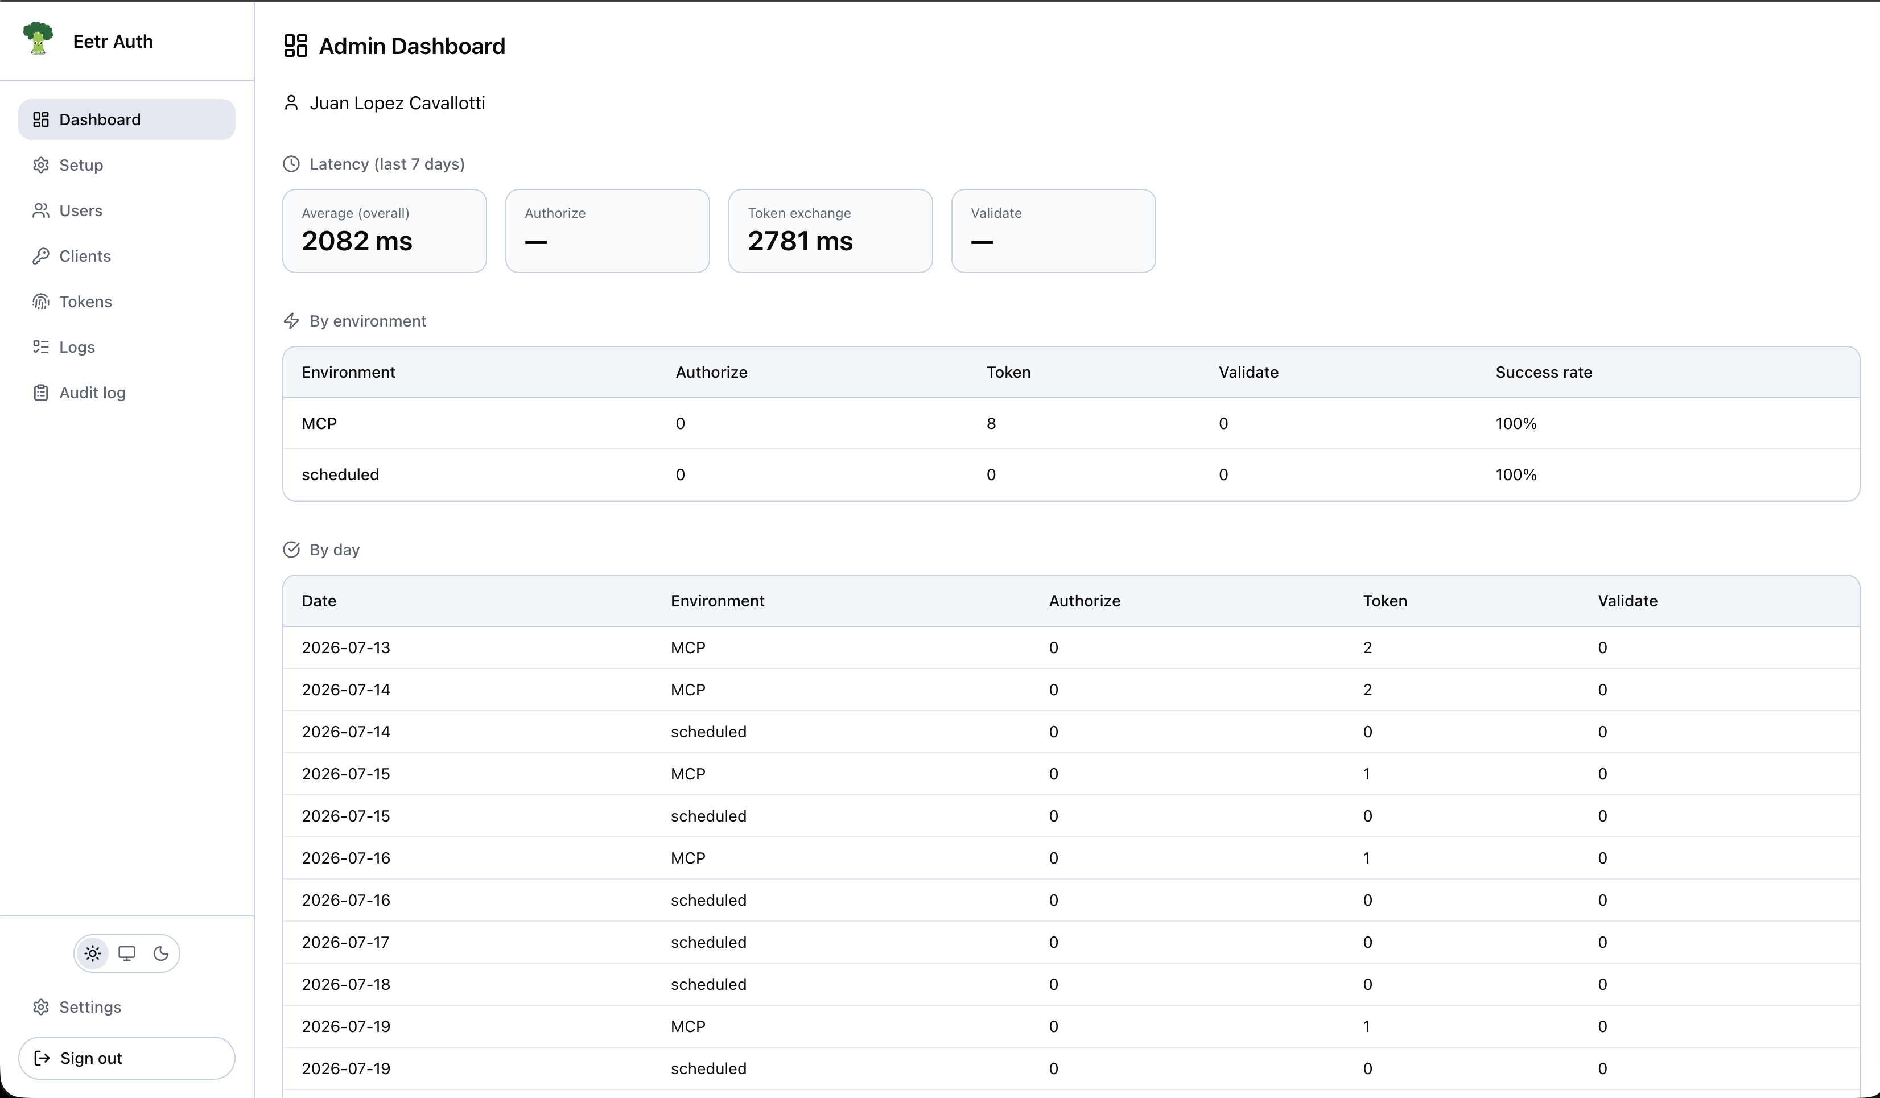Open the Dashboard menu item

127,119
